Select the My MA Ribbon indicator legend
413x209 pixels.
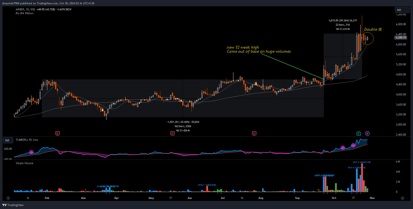(24, 13)
